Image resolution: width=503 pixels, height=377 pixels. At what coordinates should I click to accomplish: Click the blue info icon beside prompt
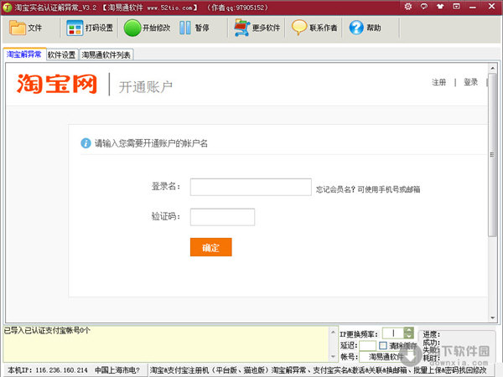point(86,143)
